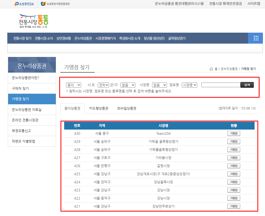The width and height of the screenshot is (265, 216).
Task: Open the 사이트맵 link at top
Action: pos(254,4)
